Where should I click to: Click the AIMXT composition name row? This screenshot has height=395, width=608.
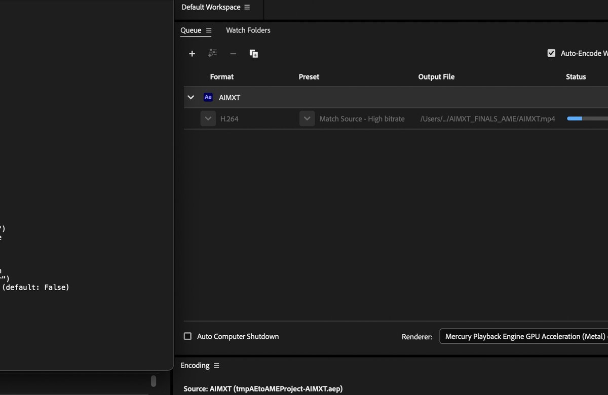click(x=396, y=97)
